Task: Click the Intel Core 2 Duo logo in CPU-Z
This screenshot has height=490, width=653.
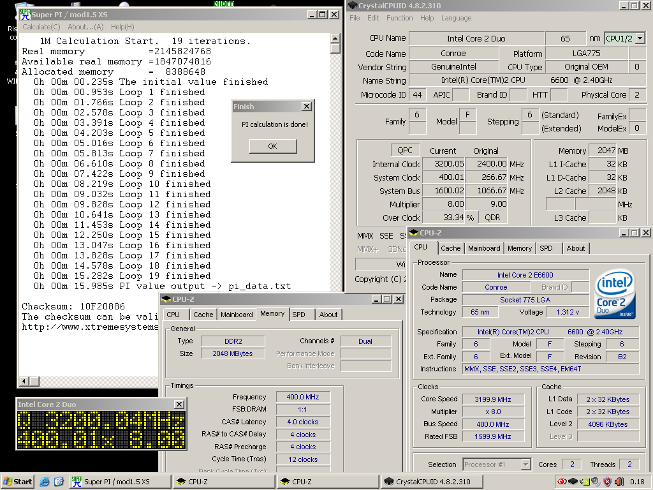Action: tap(615, 294)
